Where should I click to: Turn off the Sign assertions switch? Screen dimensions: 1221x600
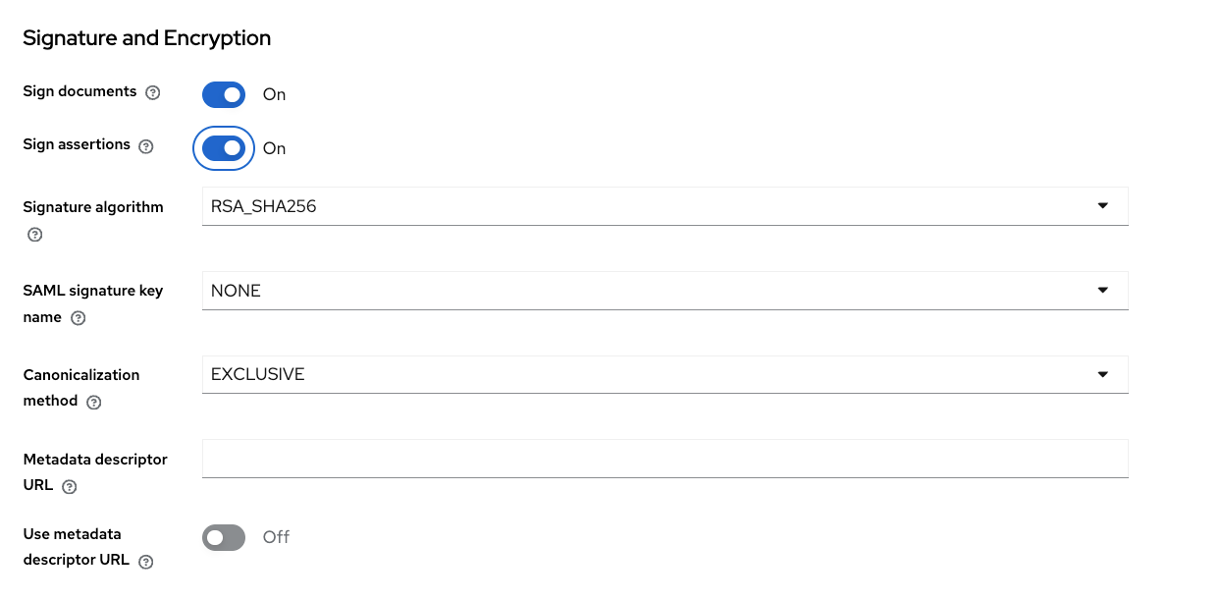(x=224, y=148)
